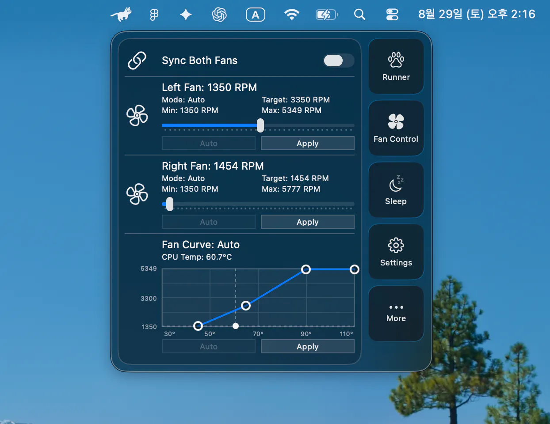Open the Sleep tab
This screenshot has height=424, width=550.
(396, 190)
